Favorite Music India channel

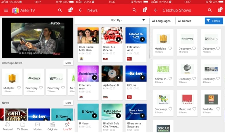pyautogui.click(x=194, y=109)
